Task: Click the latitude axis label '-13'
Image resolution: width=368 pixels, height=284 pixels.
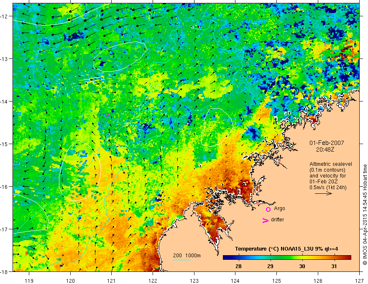Action: 5,59
